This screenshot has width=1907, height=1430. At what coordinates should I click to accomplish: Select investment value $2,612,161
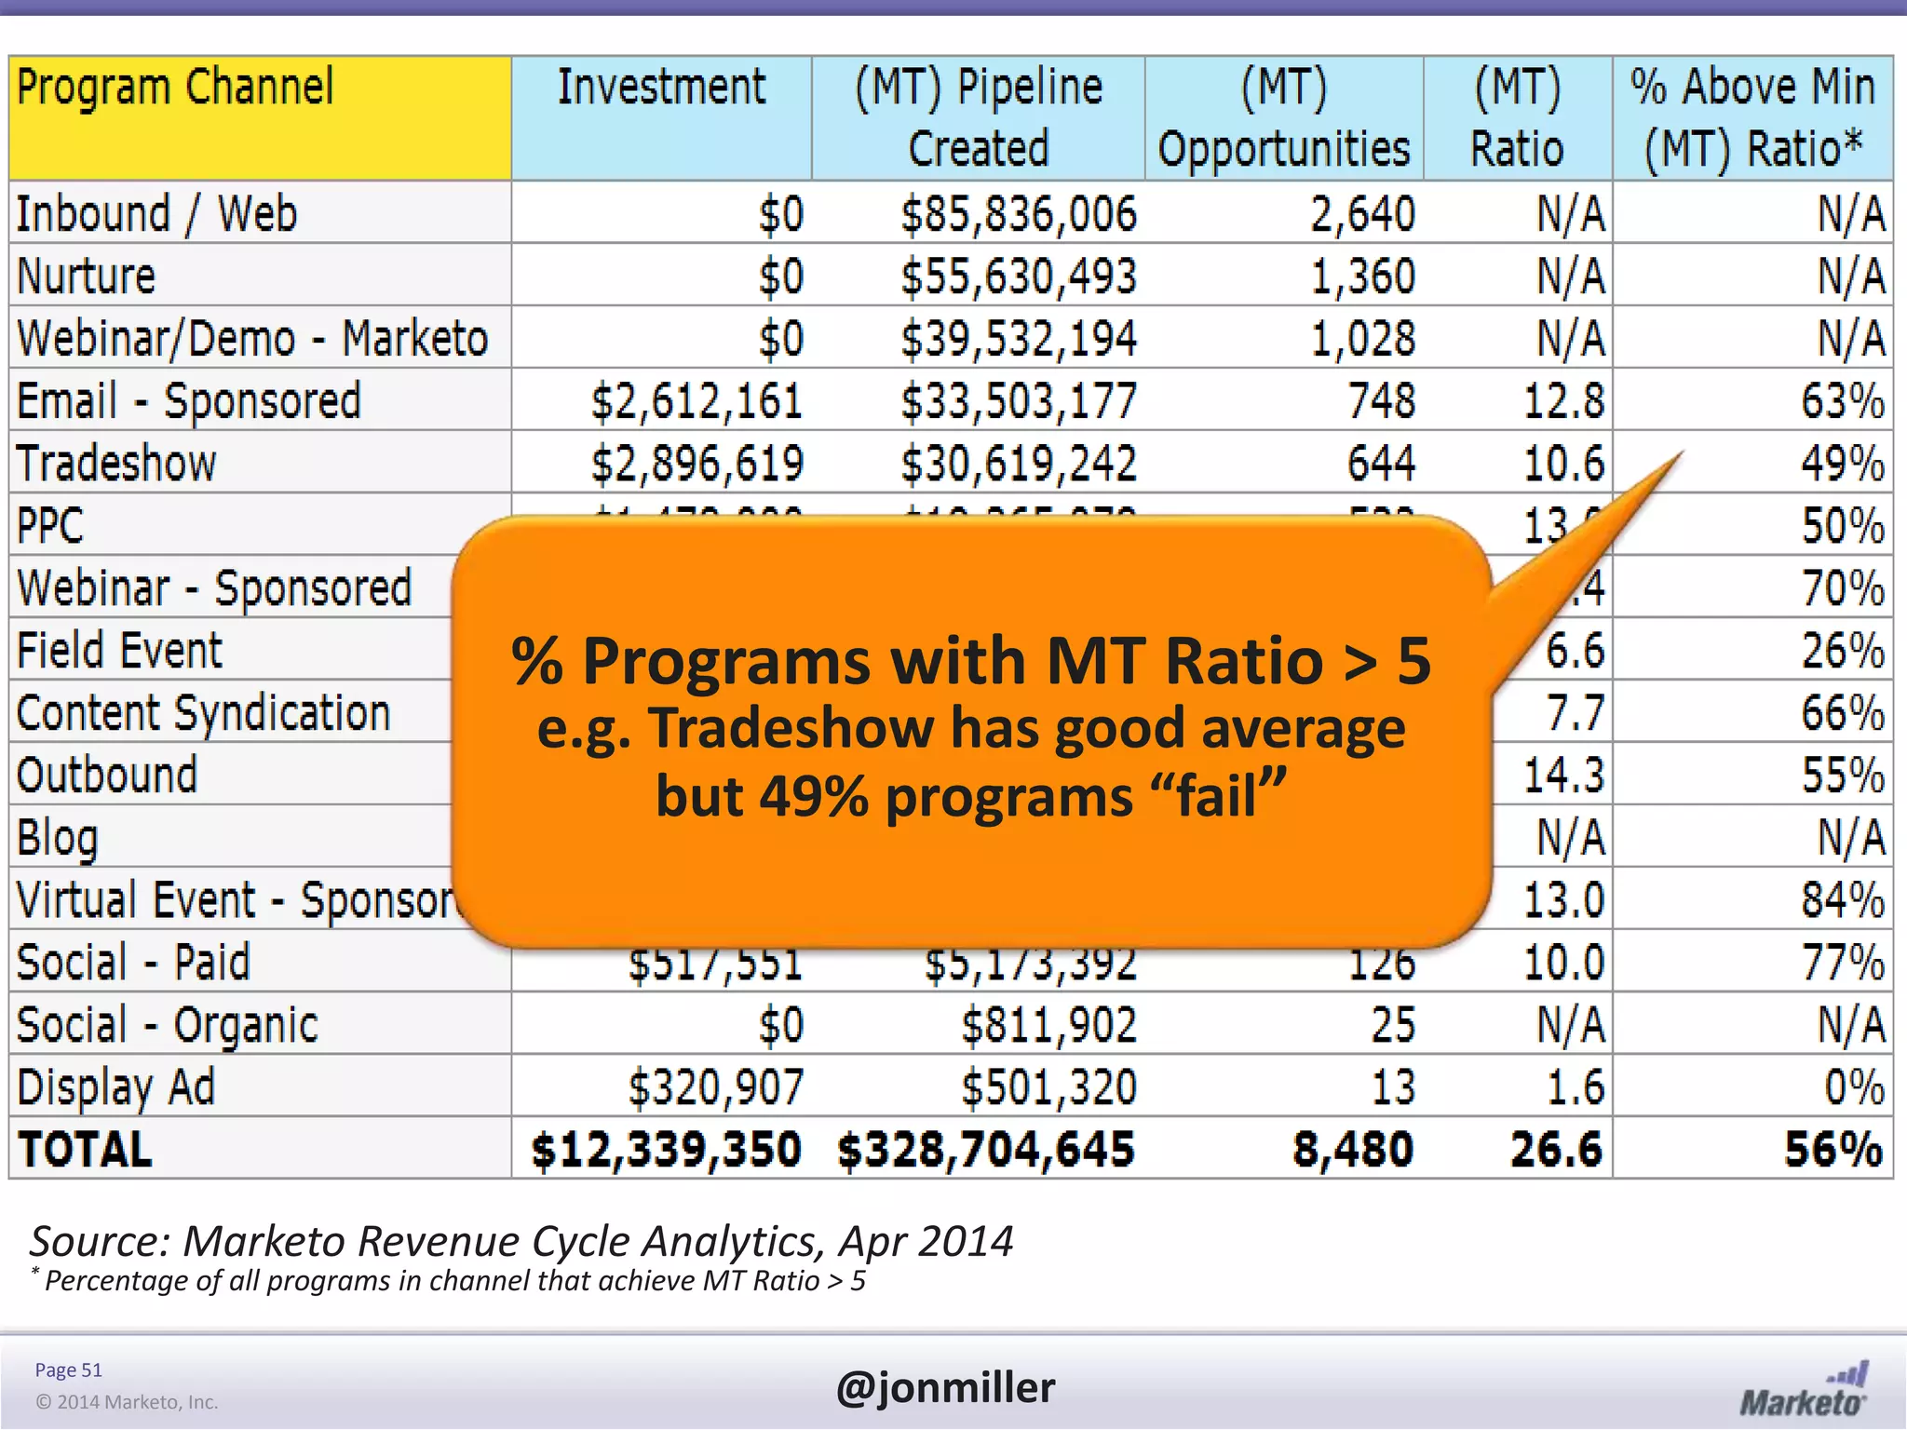click(697, 401)
